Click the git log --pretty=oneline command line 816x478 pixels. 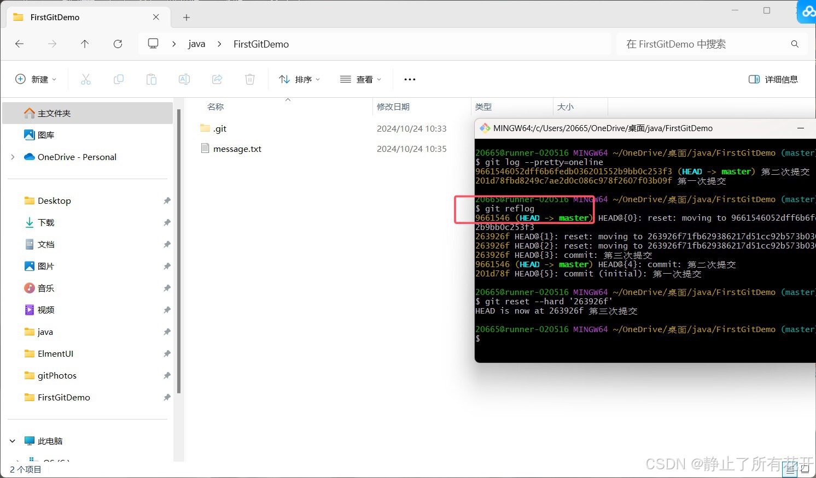[539, 162]
